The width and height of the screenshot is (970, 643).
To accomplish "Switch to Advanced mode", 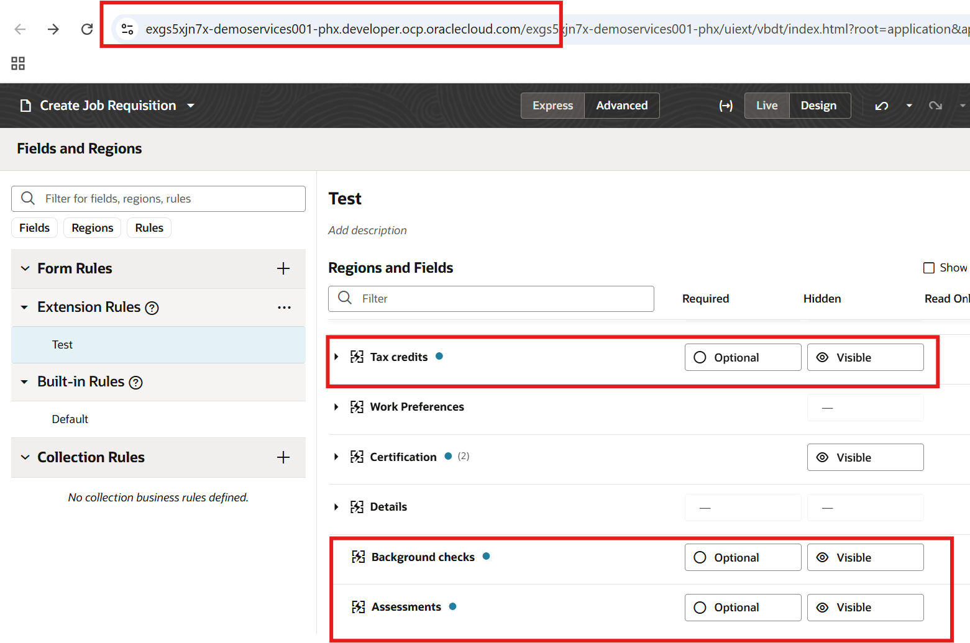I will pos(622,106).
